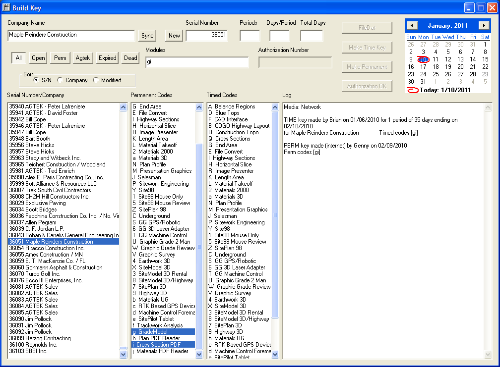Go to next month in calendar
This screenshot has height=367, width=500.
(x=484, y=25)
